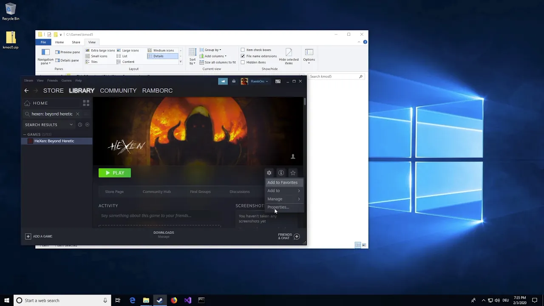The width and height of the screenshot is (544, 306).
Task: Expand the Manage submenu
Action: point(283,199)
